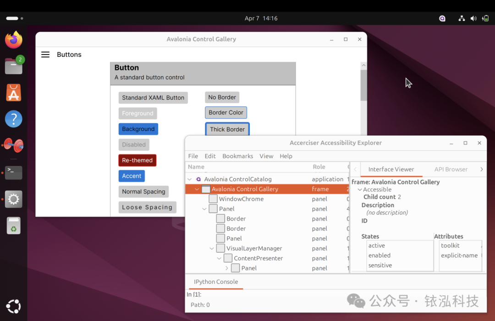Show Applications via the Ubuntu logo
This screenshot has height=321, width=495.
point(14,306)
